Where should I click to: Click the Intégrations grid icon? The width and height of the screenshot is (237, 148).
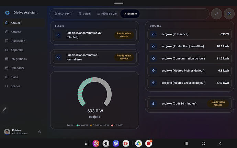[7, 59]
